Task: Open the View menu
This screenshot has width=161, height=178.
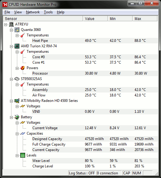Action: [18, 12]
